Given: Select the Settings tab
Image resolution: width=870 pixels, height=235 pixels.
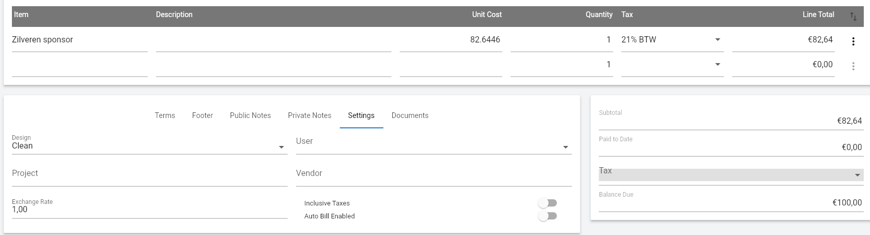Looking at the screenshot, I should point(361,115).
